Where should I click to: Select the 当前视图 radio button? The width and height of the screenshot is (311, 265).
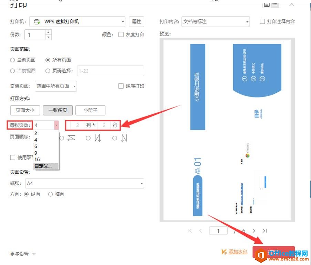(x=12, y=71)
